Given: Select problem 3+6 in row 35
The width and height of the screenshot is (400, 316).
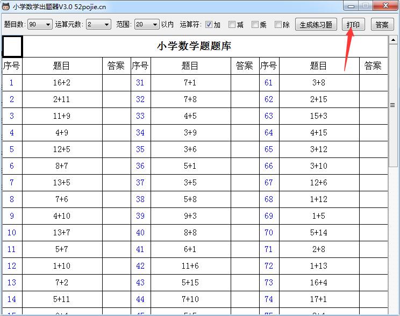Looking at the screenshot, I should tap(190, 149).
